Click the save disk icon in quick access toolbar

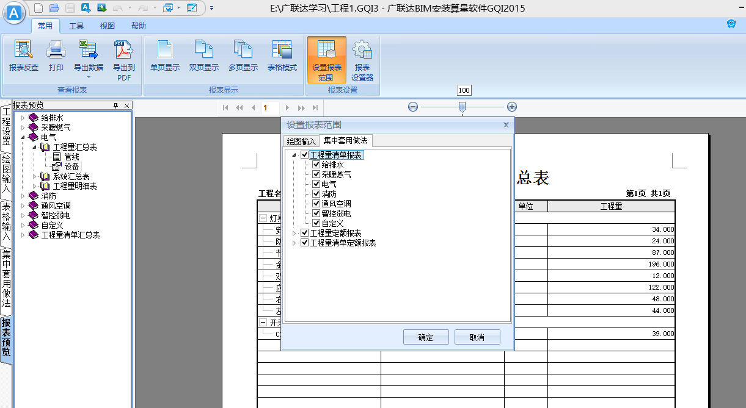[x=70, y=8]
